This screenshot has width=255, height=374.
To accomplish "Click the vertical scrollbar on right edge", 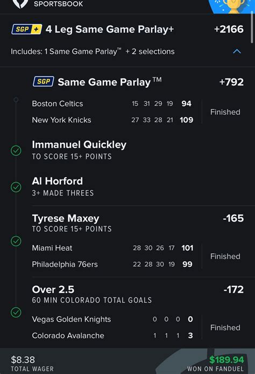I will click(x=252, y=27).
